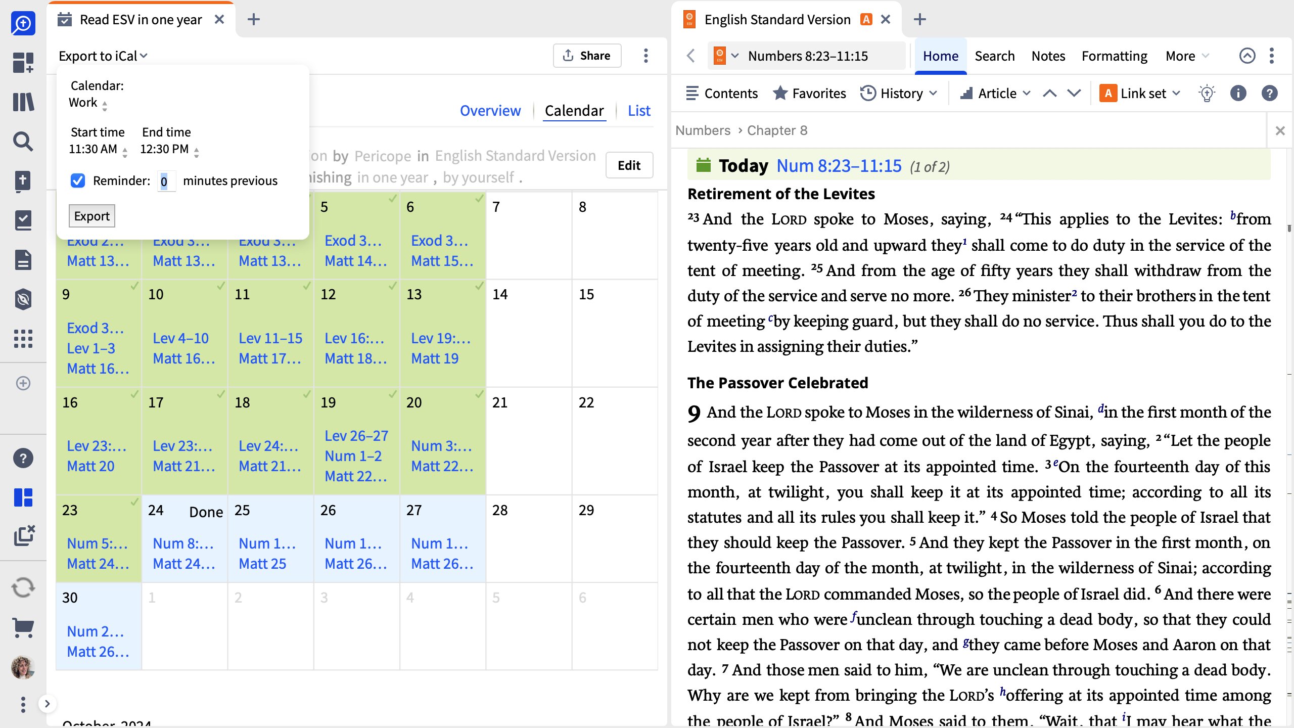Select the Calendar view tab
The height and width of the screenshot is (728, 1294).
click(574, 111)
